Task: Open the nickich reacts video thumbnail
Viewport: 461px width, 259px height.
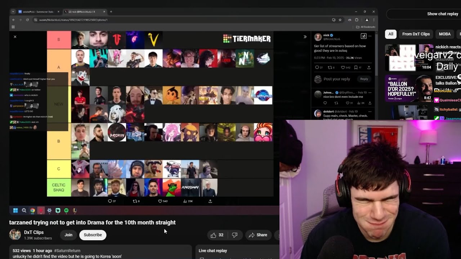Action: 409,58
